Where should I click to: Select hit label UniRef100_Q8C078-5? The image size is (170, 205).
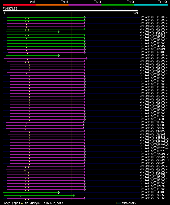[154, 140]
